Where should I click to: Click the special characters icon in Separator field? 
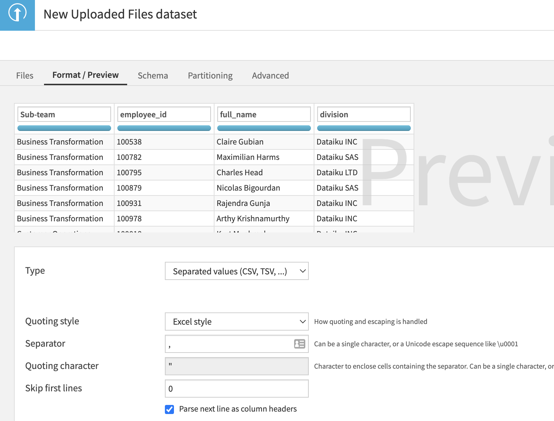(x=299, y=344)
